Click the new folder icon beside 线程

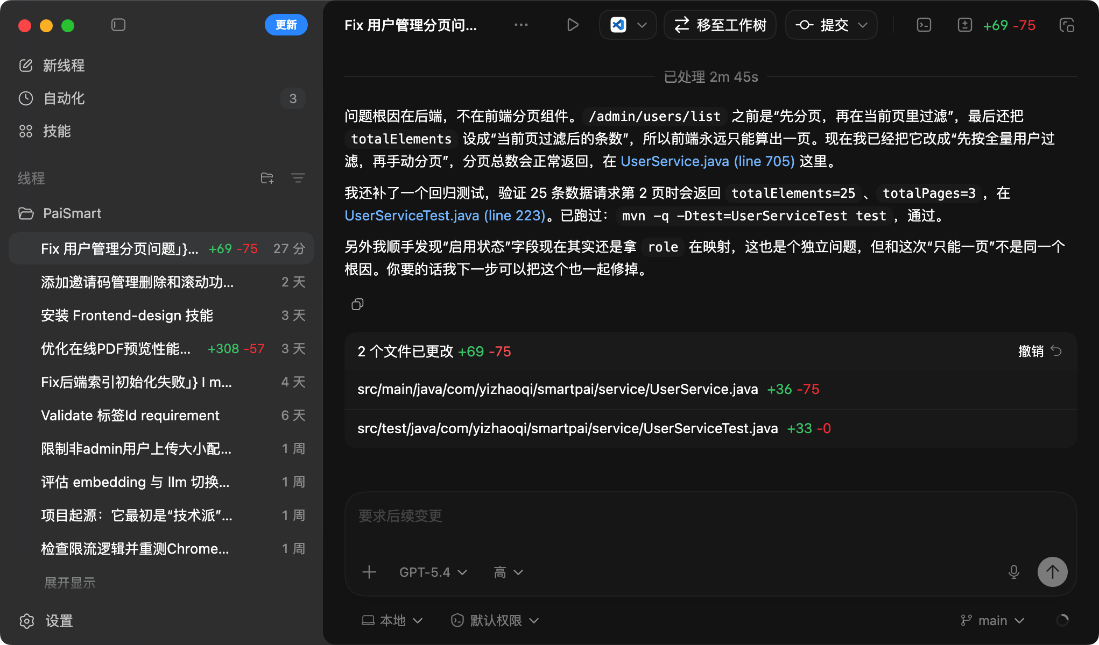pos(267,178)
